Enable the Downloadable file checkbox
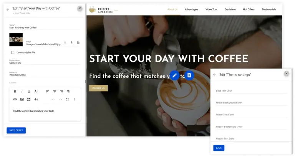 point(13,53)
